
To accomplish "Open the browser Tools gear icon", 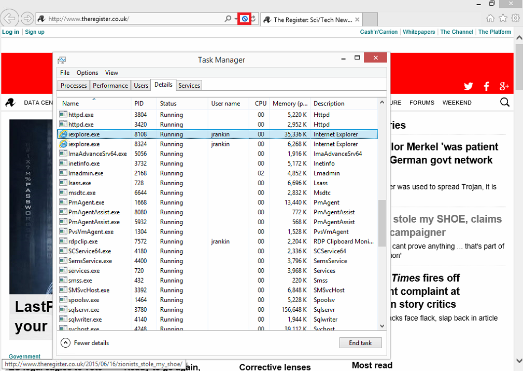I will click(515, 19).
